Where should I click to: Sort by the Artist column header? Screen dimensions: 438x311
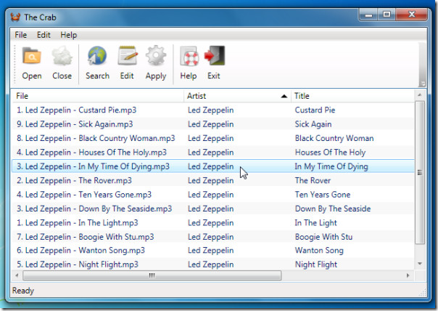237,96
